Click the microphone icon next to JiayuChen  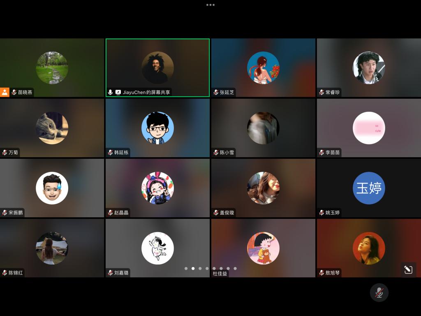tap(110, 93)
